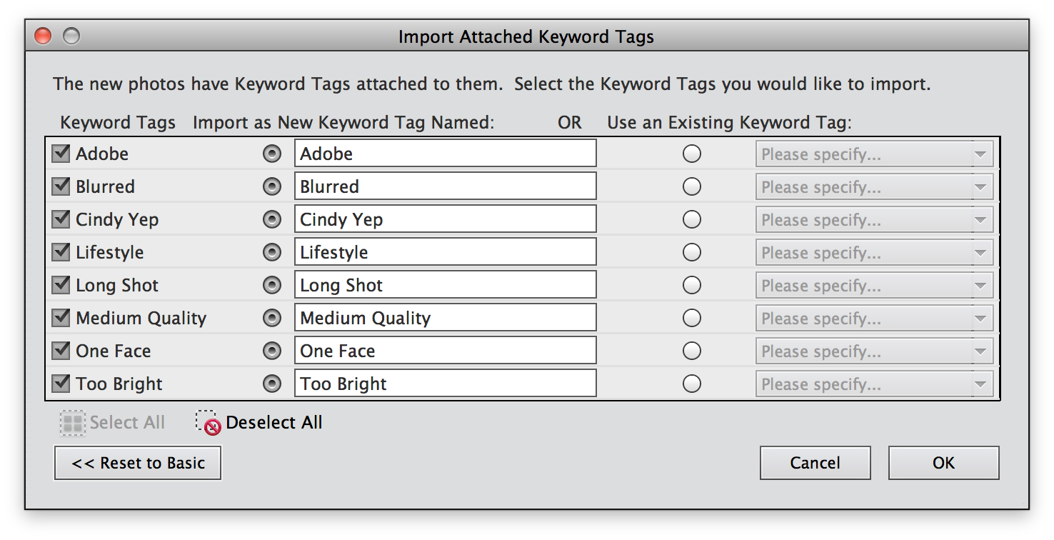Expand existing tag dropdown in Long Shot row
Screen dimensions: 1054x540
pos(873,286)
